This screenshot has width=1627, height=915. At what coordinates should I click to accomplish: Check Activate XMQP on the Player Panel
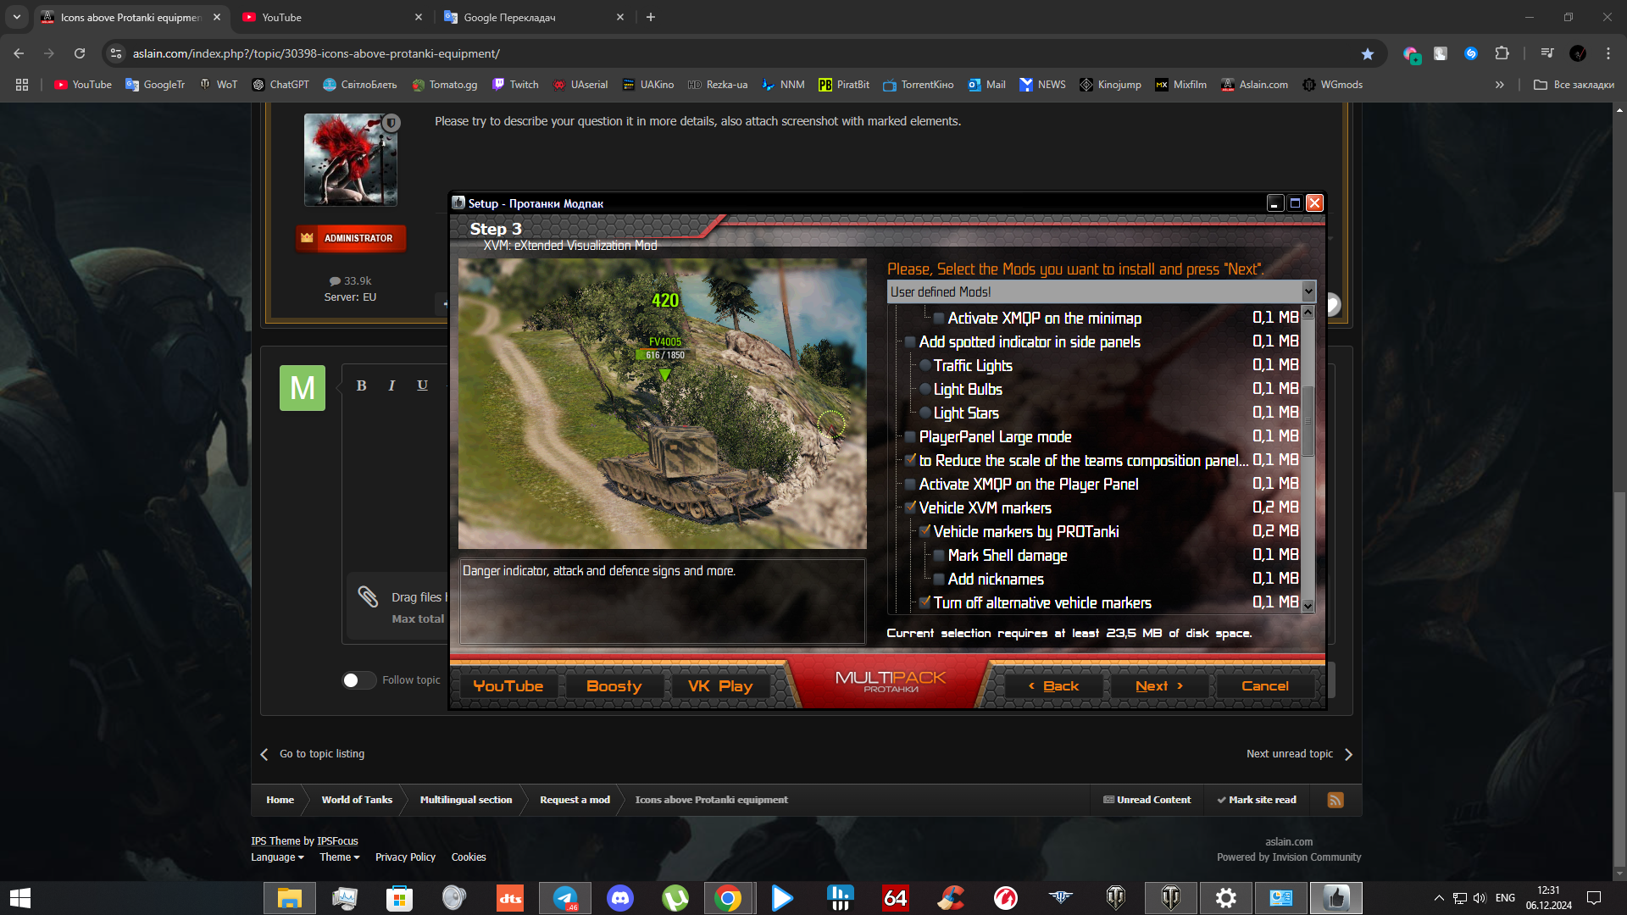[910, 485]
